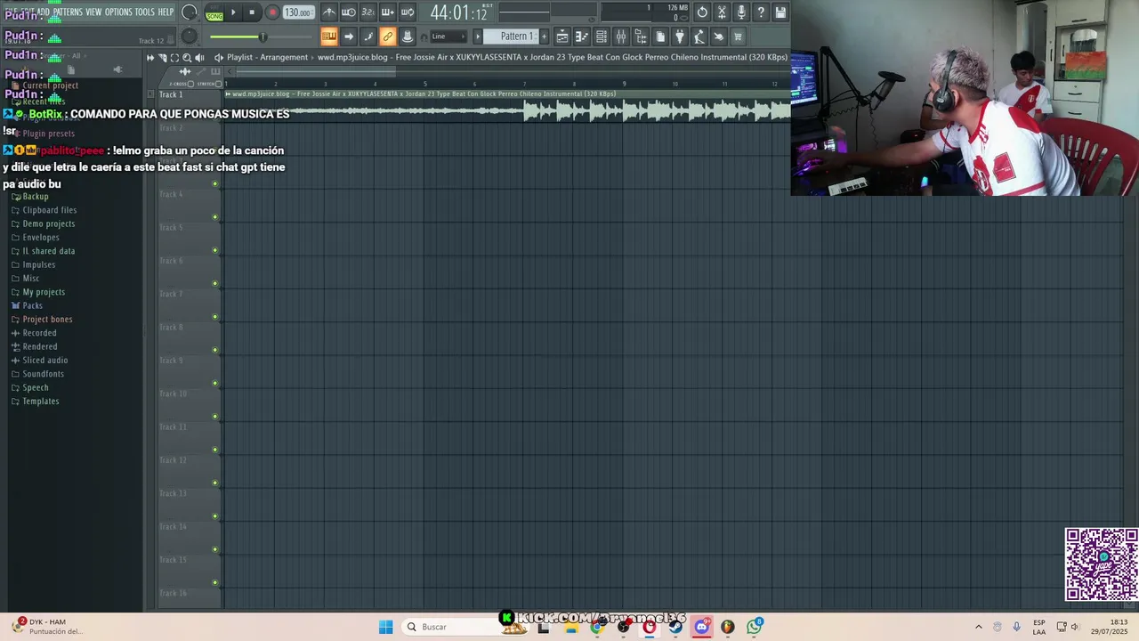Screen dimensions: 1139x641
Task: Select the Templates folder in browser
Action: (x=40, y=402)
